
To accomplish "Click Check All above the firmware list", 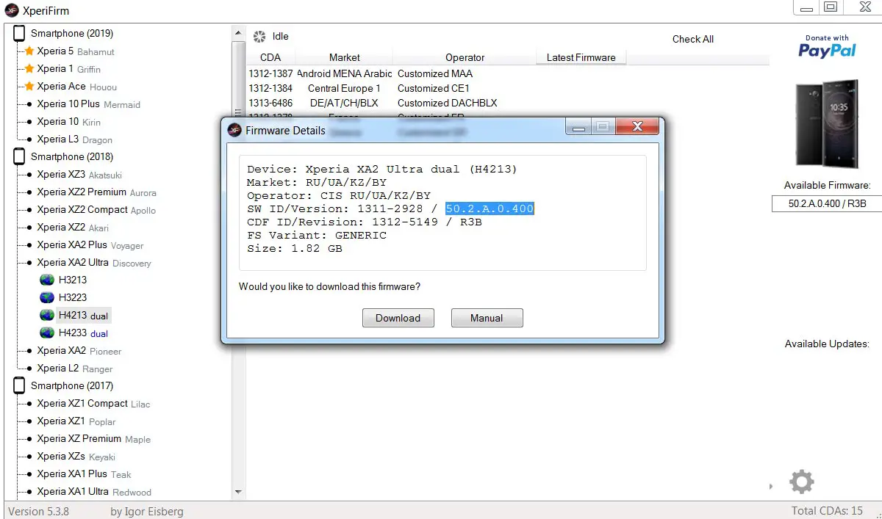I will click(693, 39).
